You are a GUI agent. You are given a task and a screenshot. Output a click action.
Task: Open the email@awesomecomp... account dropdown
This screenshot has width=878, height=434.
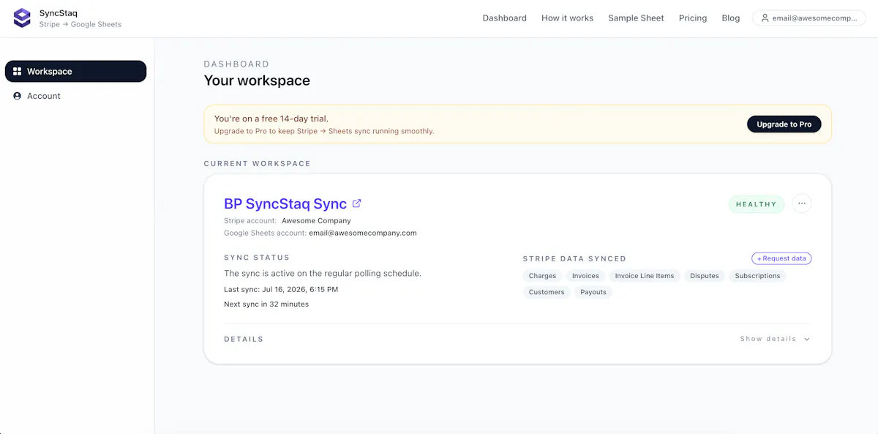coord(808,18)
